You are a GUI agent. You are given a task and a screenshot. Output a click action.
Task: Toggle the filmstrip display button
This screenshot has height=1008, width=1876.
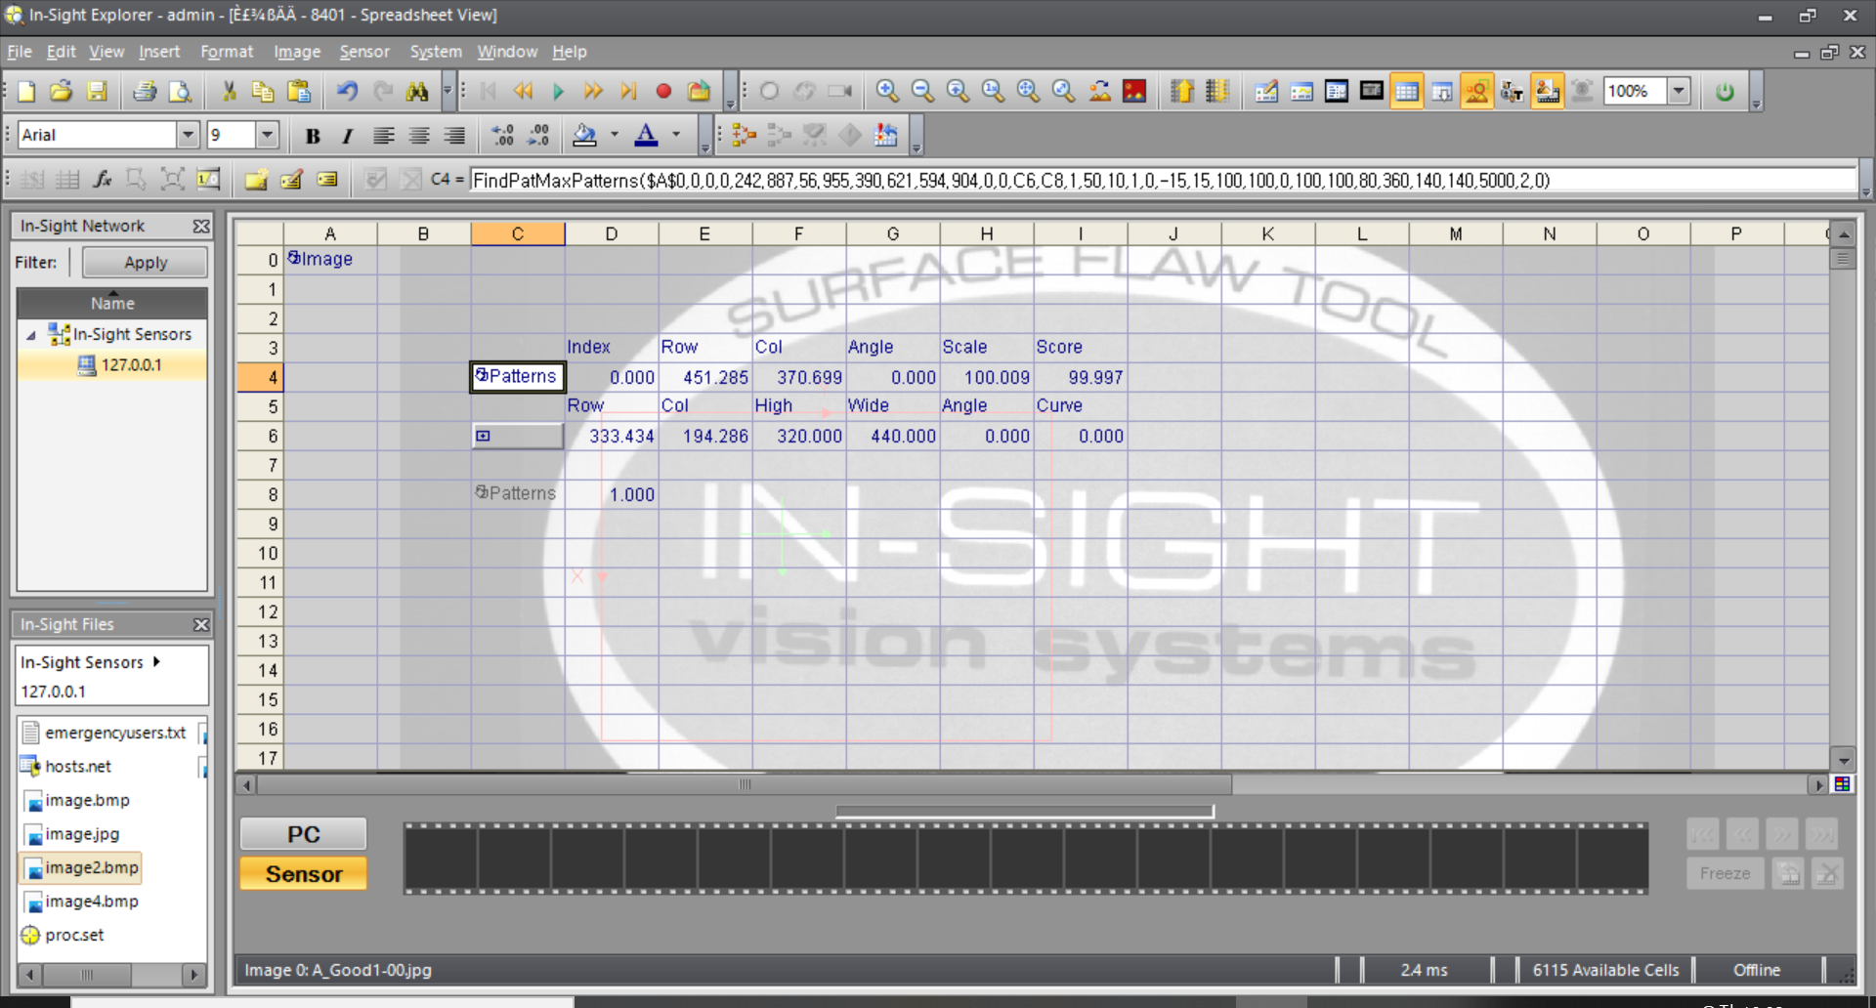pos(1548,92)
